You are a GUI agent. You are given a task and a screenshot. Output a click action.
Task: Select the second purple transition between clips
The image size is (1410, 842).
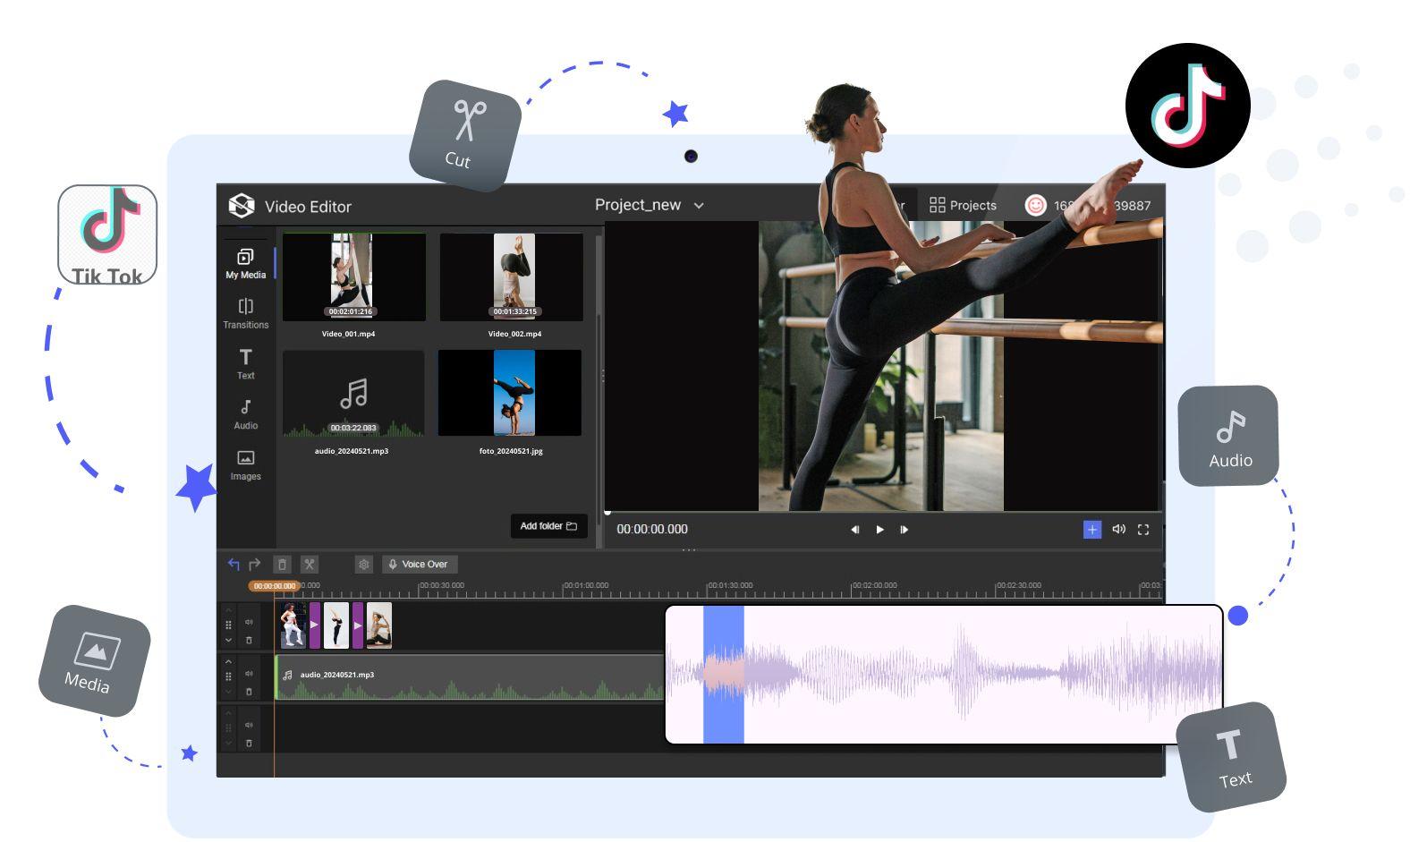tap(358, 625)
